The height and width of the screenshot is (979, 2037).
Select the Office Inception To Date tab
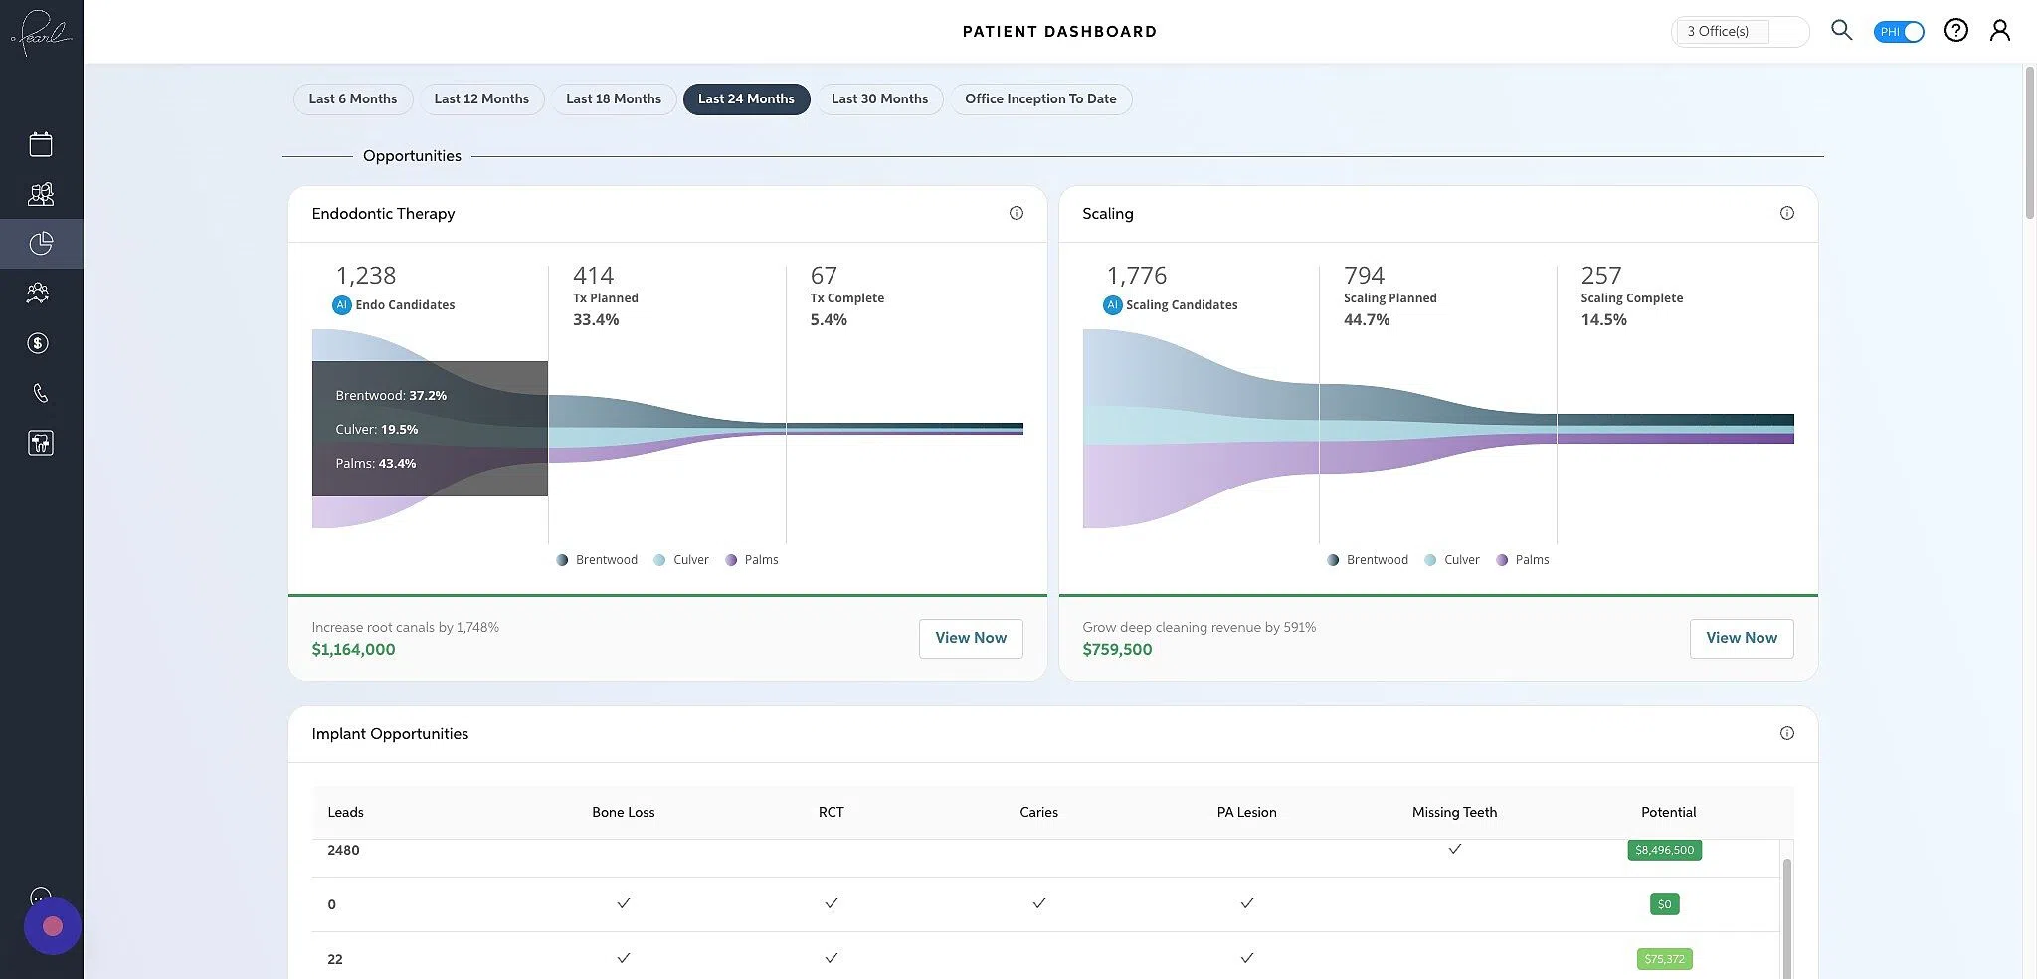click(1040, 98)
